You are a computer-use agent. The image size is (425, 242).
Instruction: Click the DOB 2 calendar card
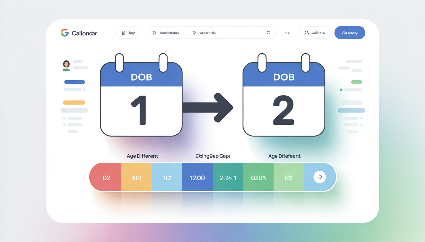click(x=284, y=99)
